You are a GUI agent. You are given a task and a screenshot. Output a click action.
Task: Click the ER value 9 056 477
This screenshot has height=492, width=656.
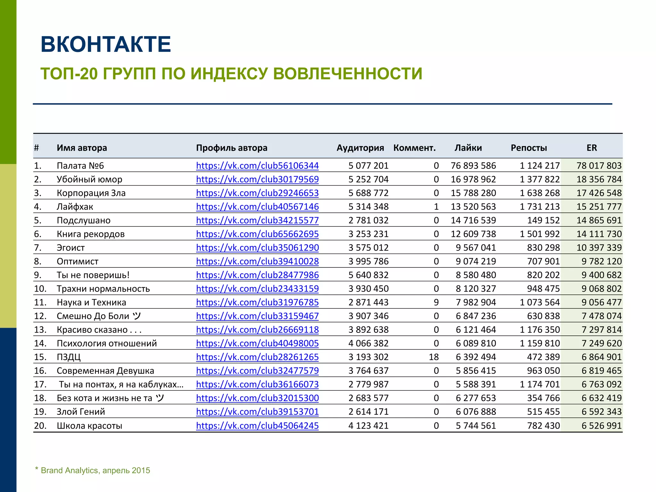tap(602, 302)
